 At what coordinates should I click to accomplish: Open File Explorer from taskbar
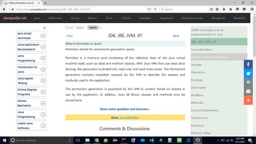pyautogui.click(x=87, y=140)
